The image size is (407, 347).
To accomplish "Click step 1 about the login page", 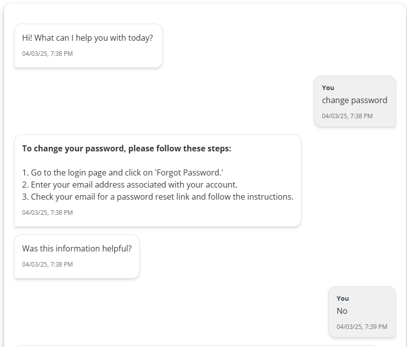I will click(123, 172).
